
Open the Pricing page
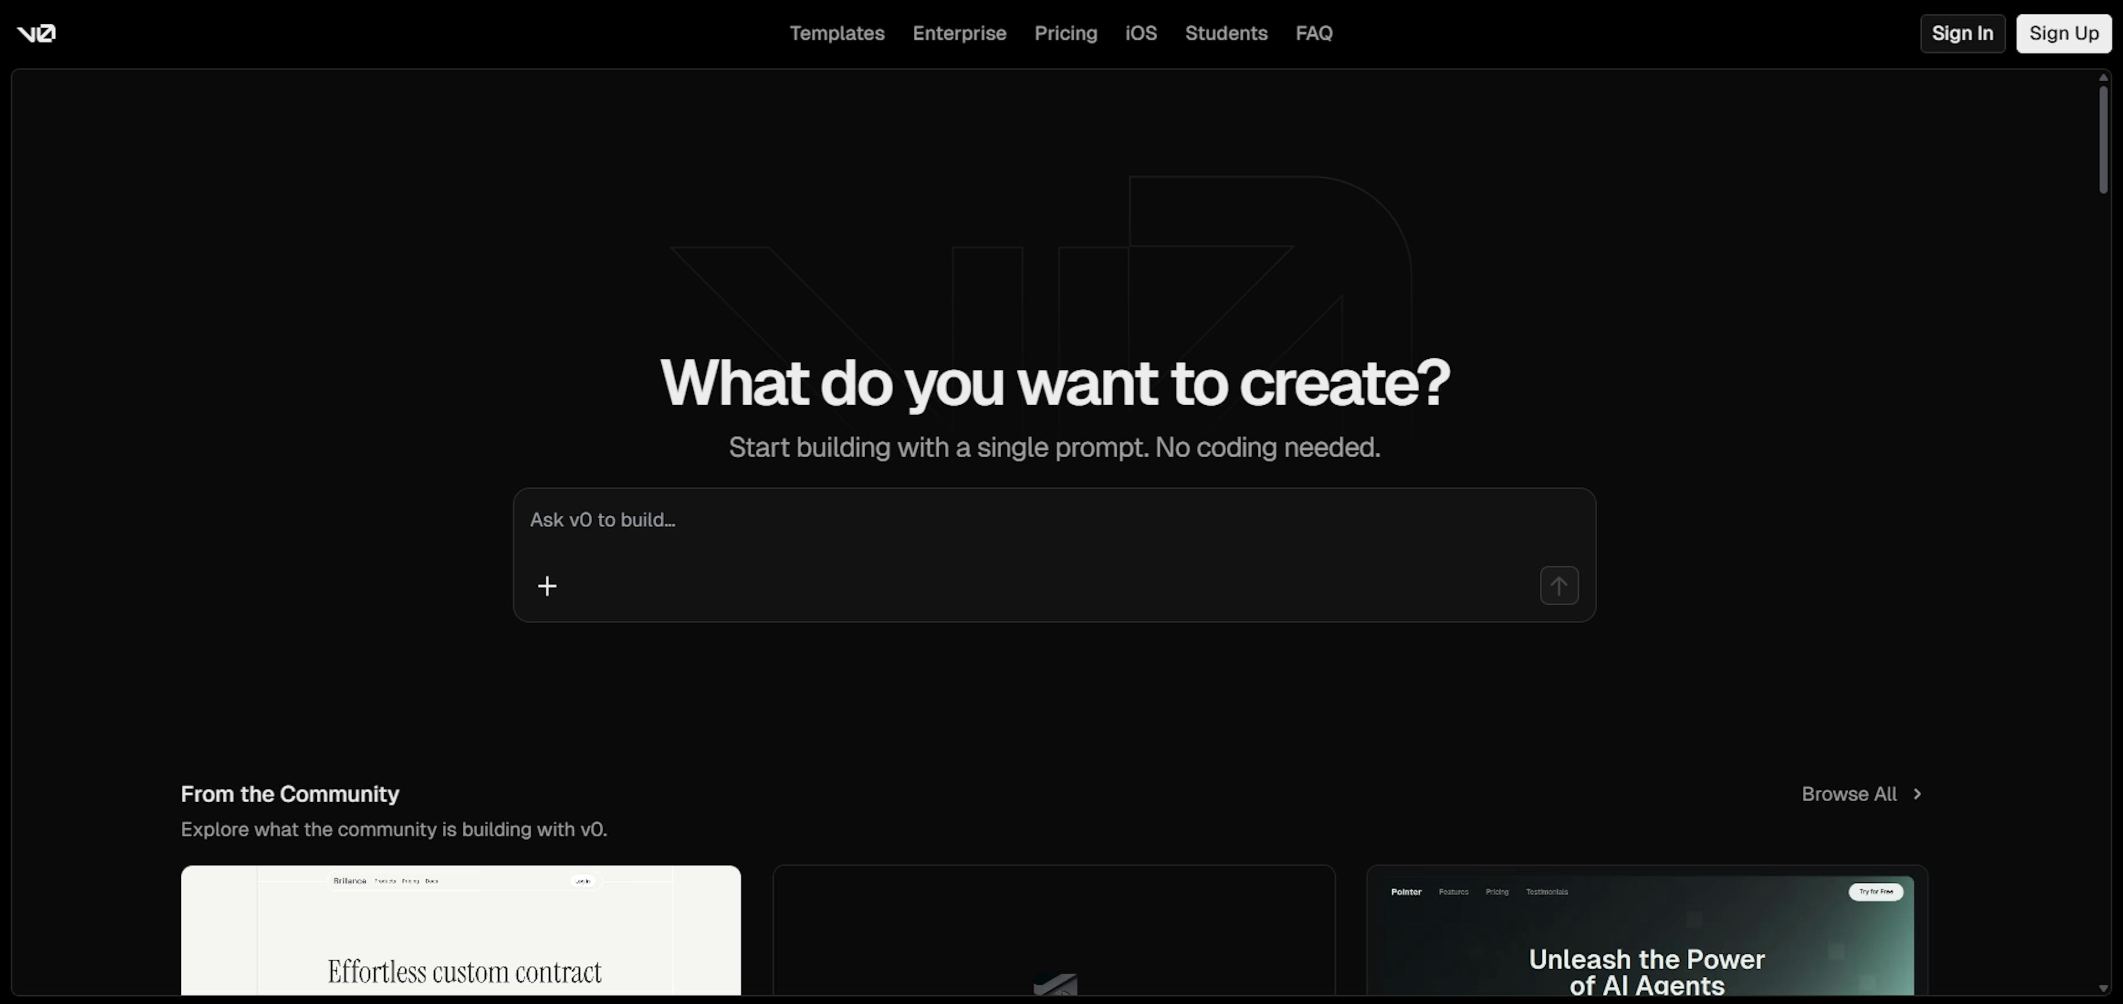pyautogui.click(x=1065, y=33)
